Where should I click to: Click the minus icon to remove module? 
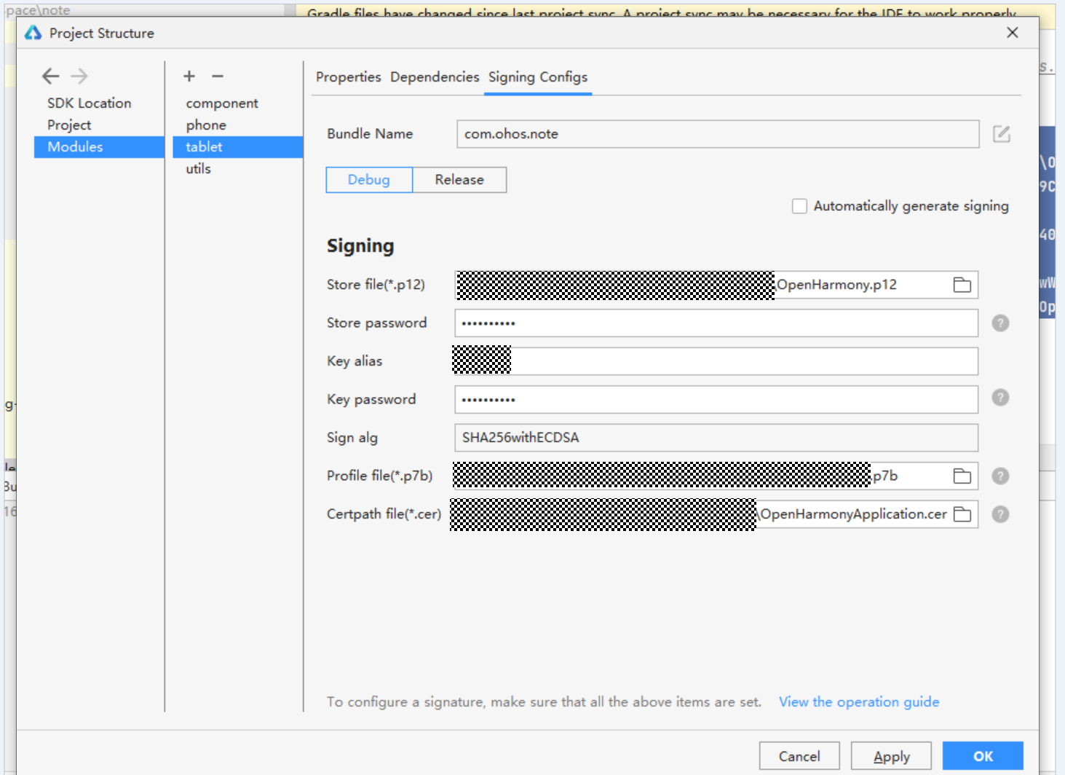(218, 76)
